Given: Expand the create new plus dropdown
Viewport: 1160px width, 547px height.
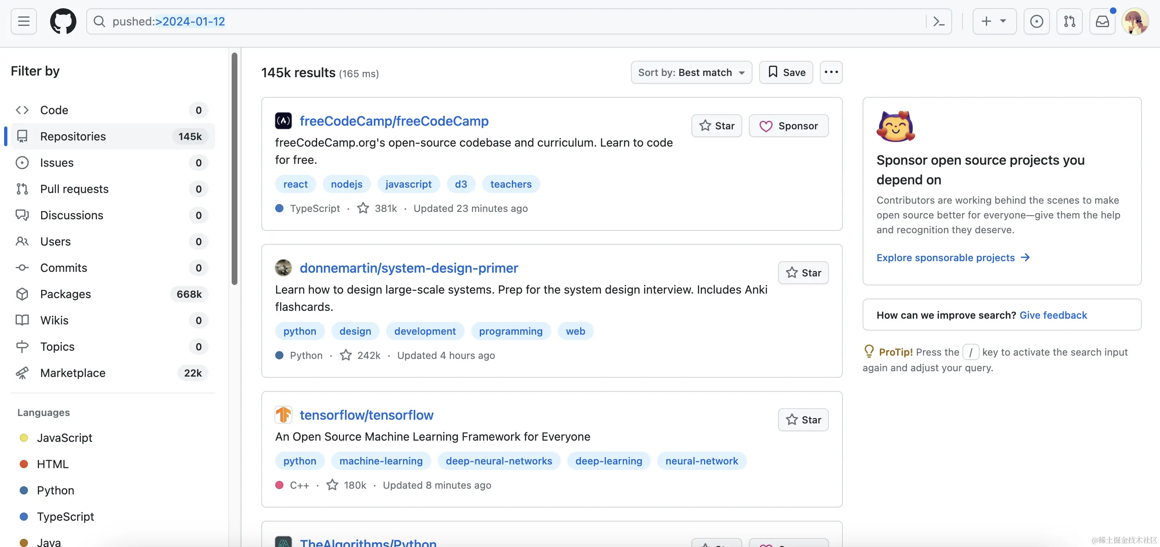Looking at the screenshot, I should (994, 21).
